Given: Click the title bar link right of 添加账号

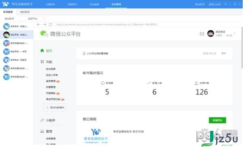Looking at the screenshot, I should point(215,4).
